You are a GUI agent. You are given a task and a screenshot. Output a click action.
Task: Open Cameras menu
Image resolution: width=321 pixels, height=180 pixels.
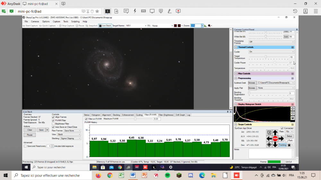click(x=35, y=22)
